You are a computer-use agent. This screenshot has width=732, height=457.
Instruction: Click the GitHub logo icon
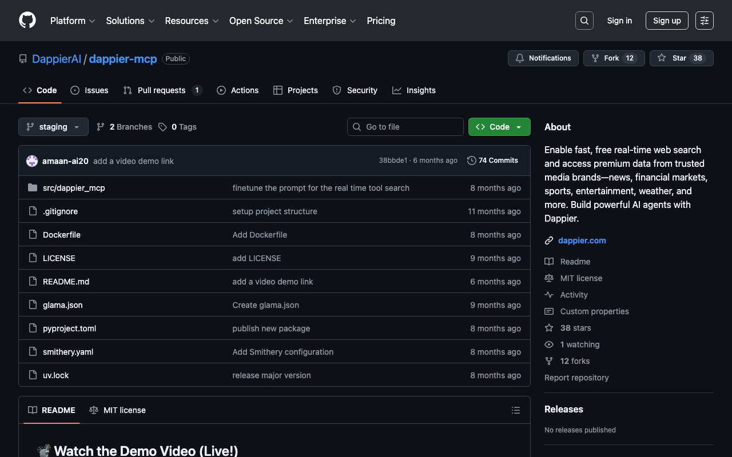(27, 21)
